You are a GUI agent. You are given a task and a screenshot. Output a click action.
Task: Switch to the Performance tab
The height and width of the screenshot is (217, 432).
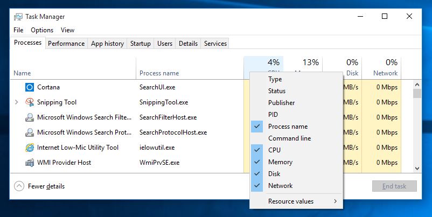coord(66,44)
